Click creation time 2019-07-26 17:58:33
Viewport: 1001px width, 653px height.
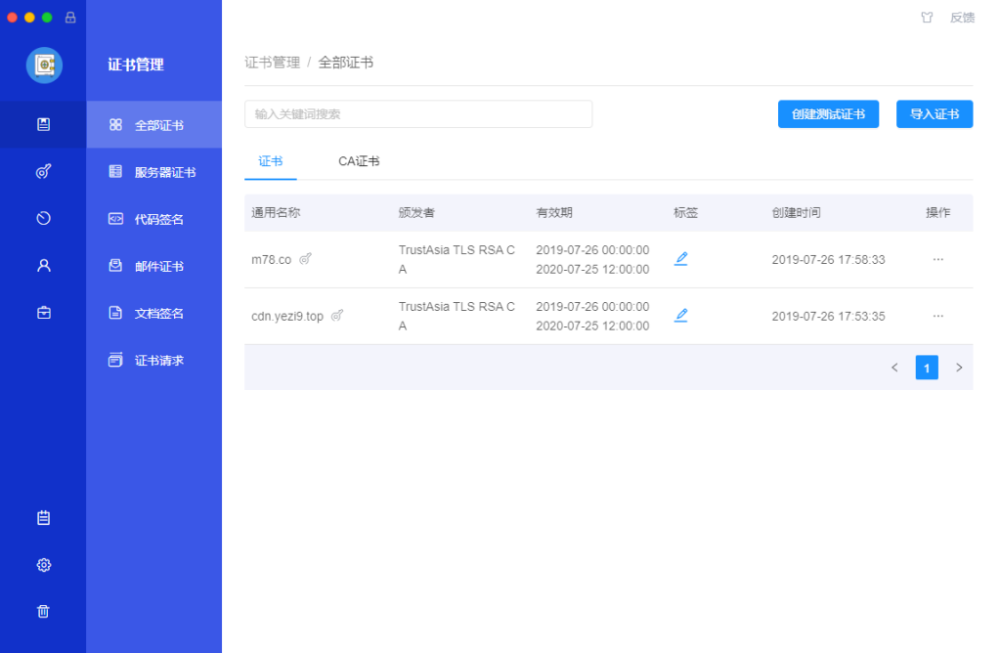(x=828, y=259)
